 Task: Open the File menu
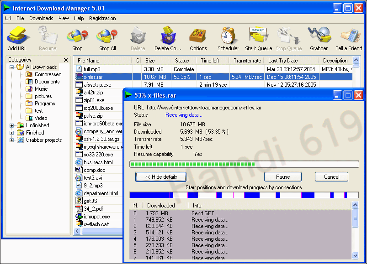tap(20, 18)
